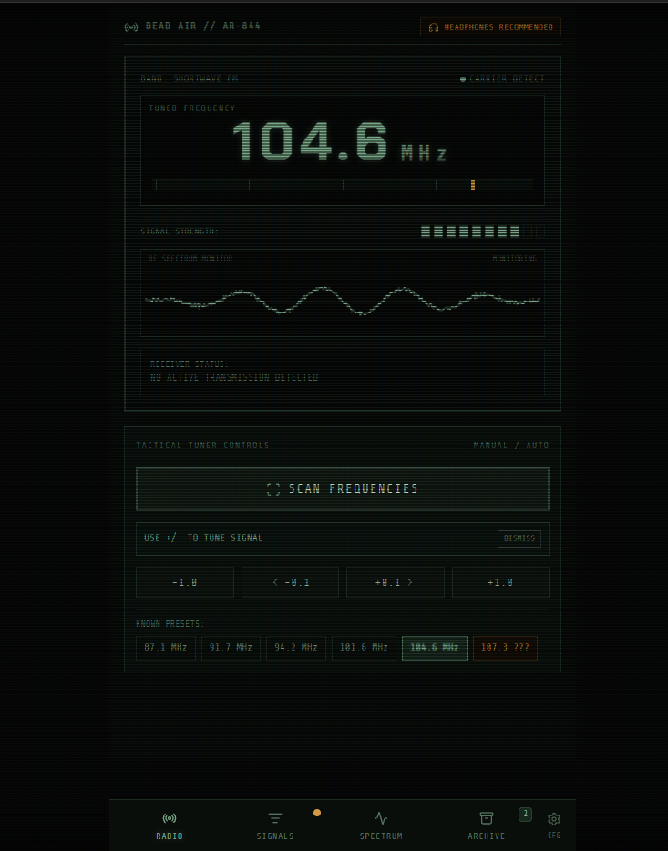Select the 91.7 MHz preset
The width and height of the screenshot is (668, 851).
pyautogui.click(x=231, y=648)
